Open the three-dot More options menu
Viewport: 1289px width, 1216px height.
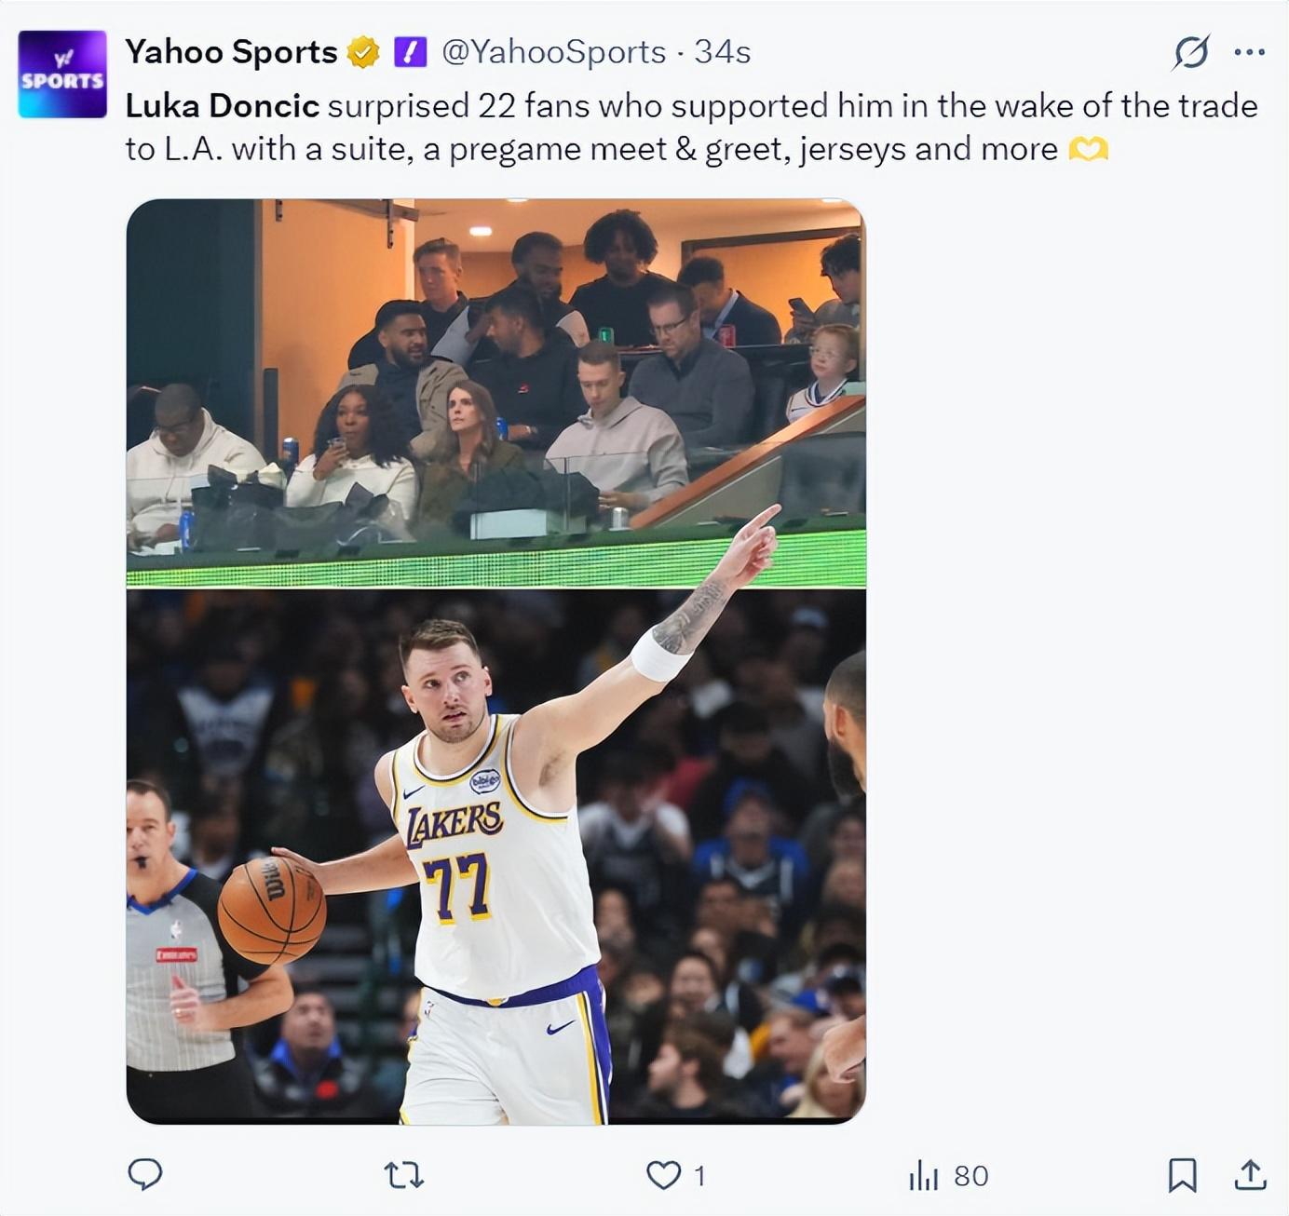click(x=1249, y=52)
